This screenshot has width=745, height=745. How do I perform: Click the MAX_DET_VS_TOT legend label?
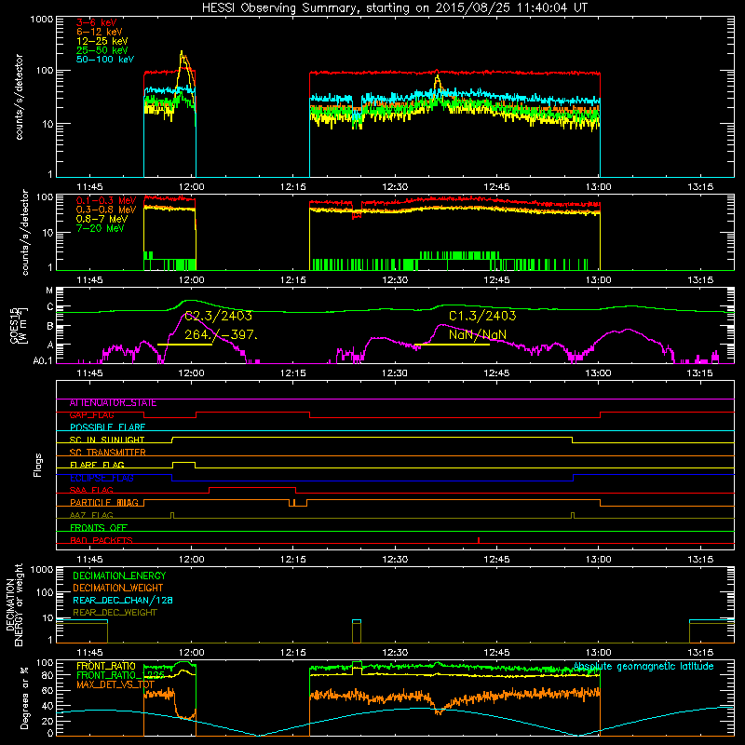(x=115, y=684)
